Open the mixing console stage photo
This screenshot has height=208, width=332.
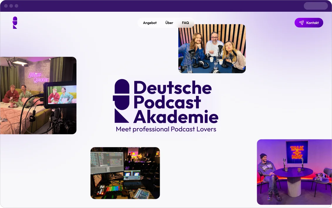point(125,173)
